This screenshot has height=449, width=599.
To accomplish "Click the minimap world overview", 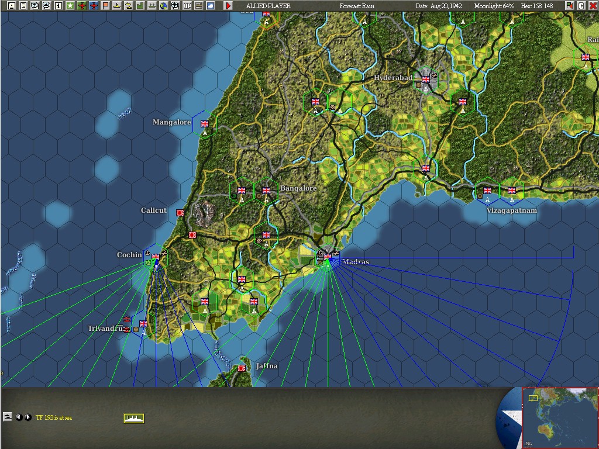I will [560, 417].
